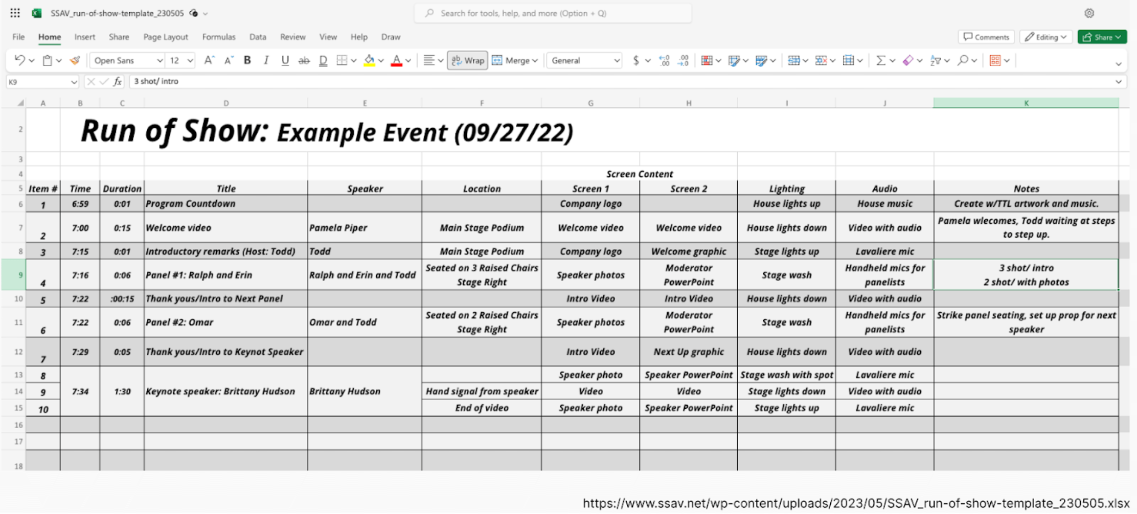This screenshot has height=514, width=1137.
Task: Apply Bold formatting to the cell
Action: [247, 60]
